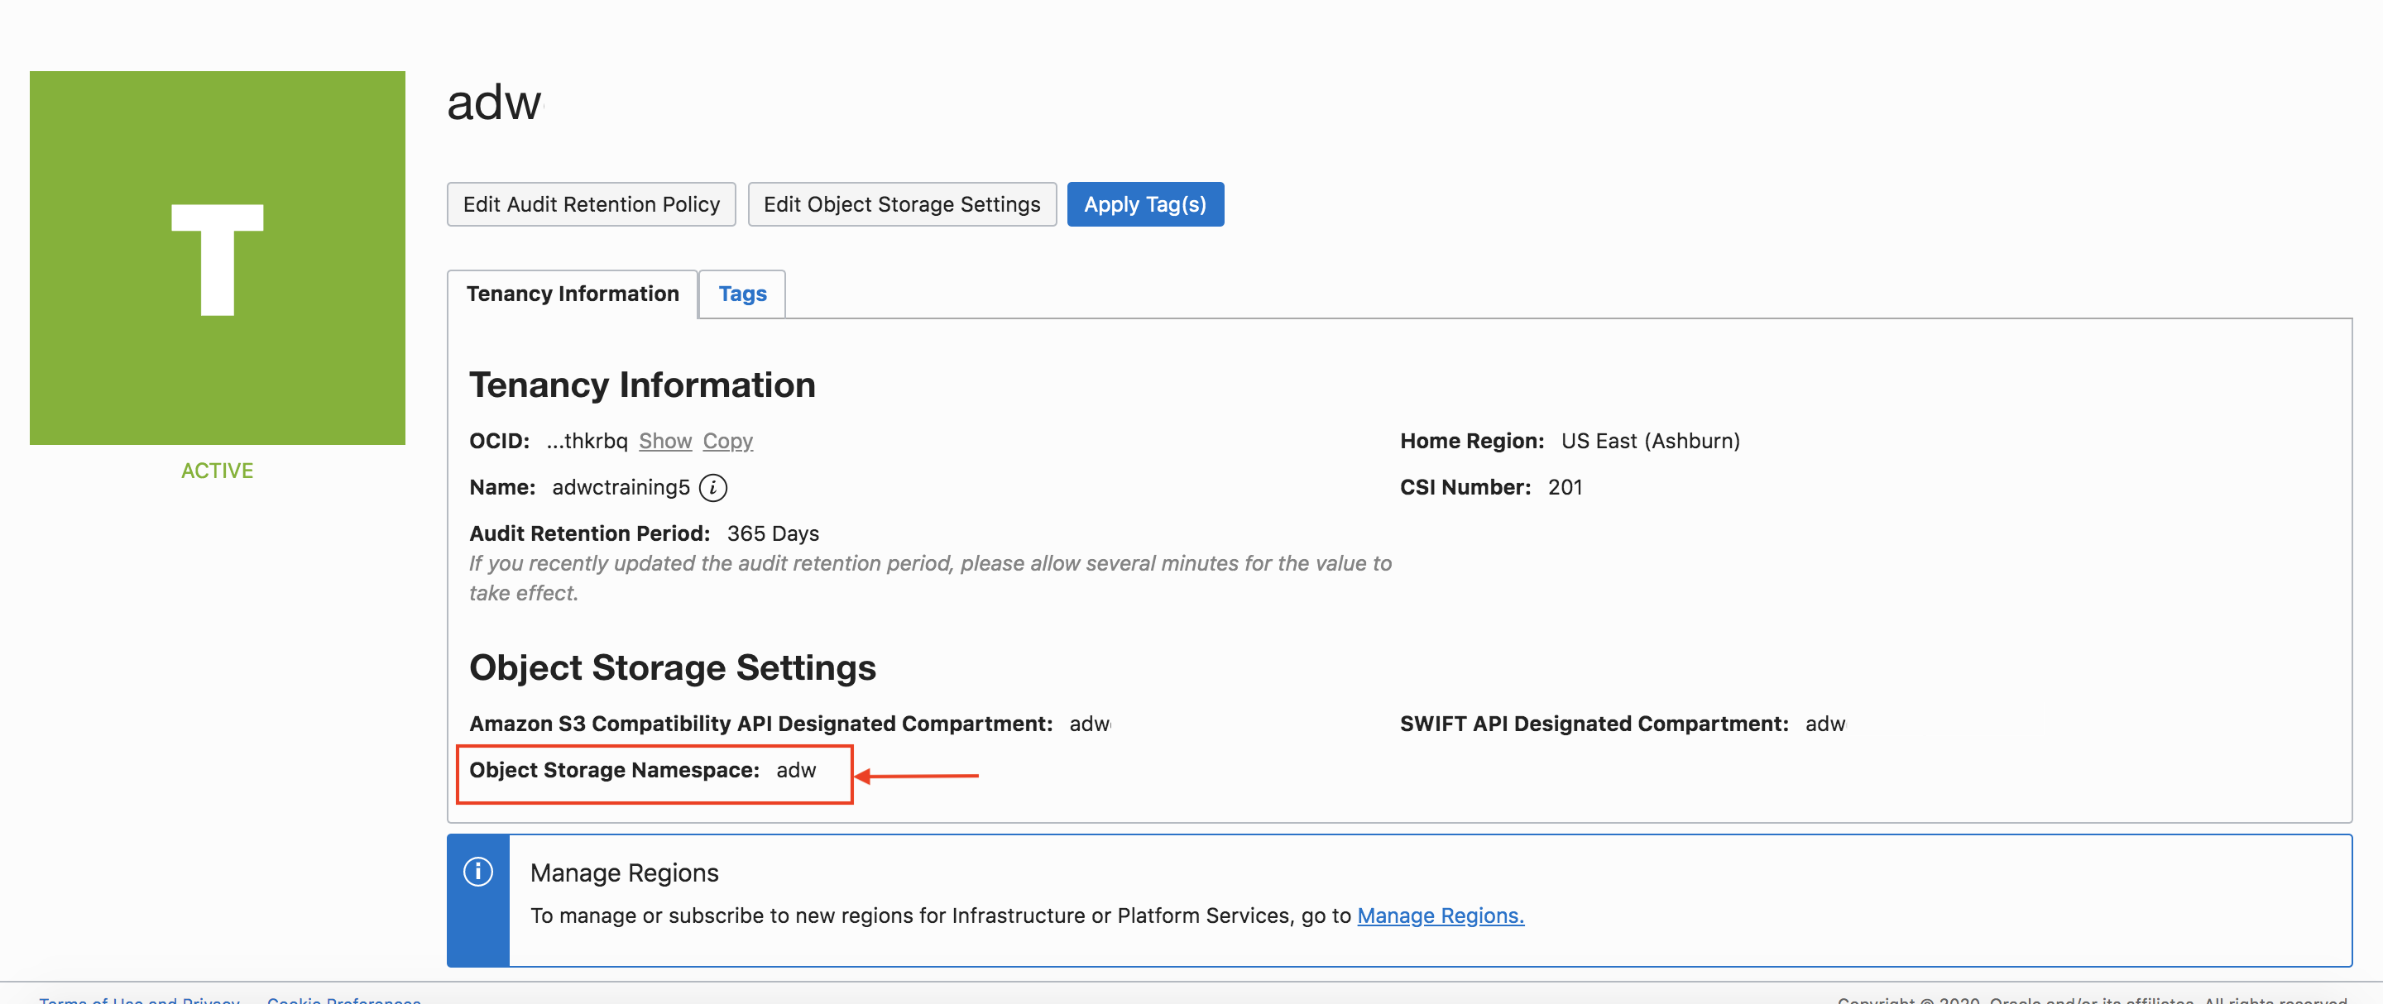Show the full OCID value
This screenshot has width=2383, height=1004.
[664, 441]
